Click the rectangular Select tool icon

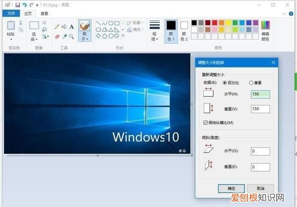[x=34, y=25]
